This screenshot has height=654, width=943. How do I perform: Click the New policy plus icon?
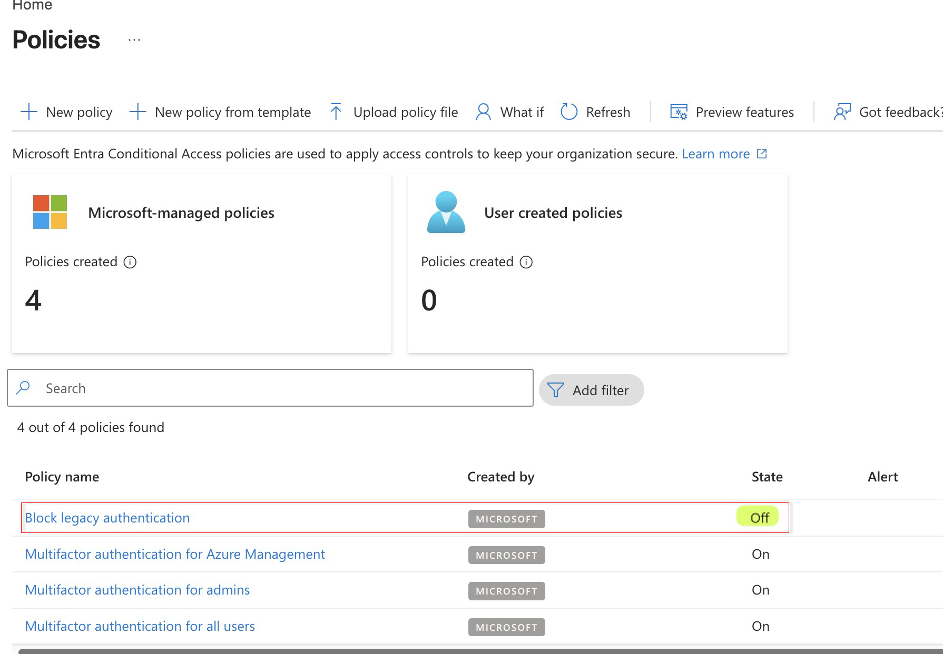pos(29,112)
